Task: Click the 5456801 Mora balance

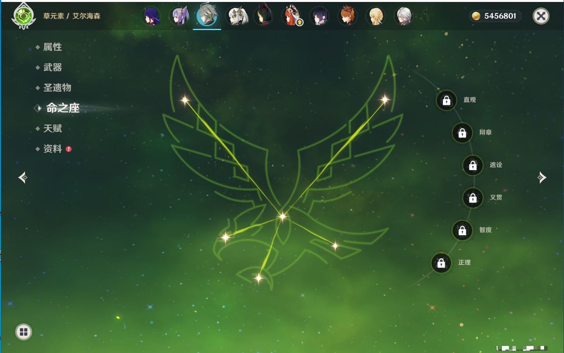Action: coord(500,16)
